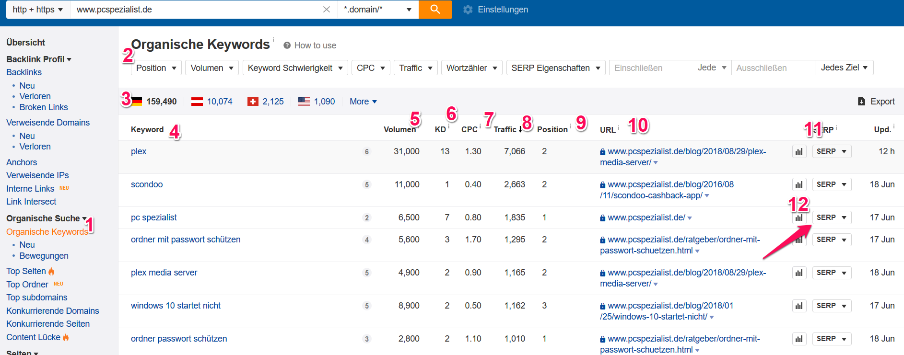This screenshot has height=355, width=904.
Task: Click the SERP features badge 4 for ordner mit passwort schützen
Action: 367,240
